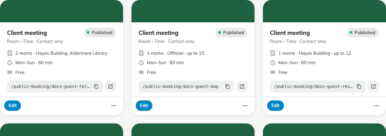Select the /public-booking/docs-guest-ter URL field
The image size is (386, 136).
coord(55,86)
